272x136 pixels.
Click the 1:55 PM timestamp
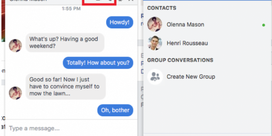[71, 8]
